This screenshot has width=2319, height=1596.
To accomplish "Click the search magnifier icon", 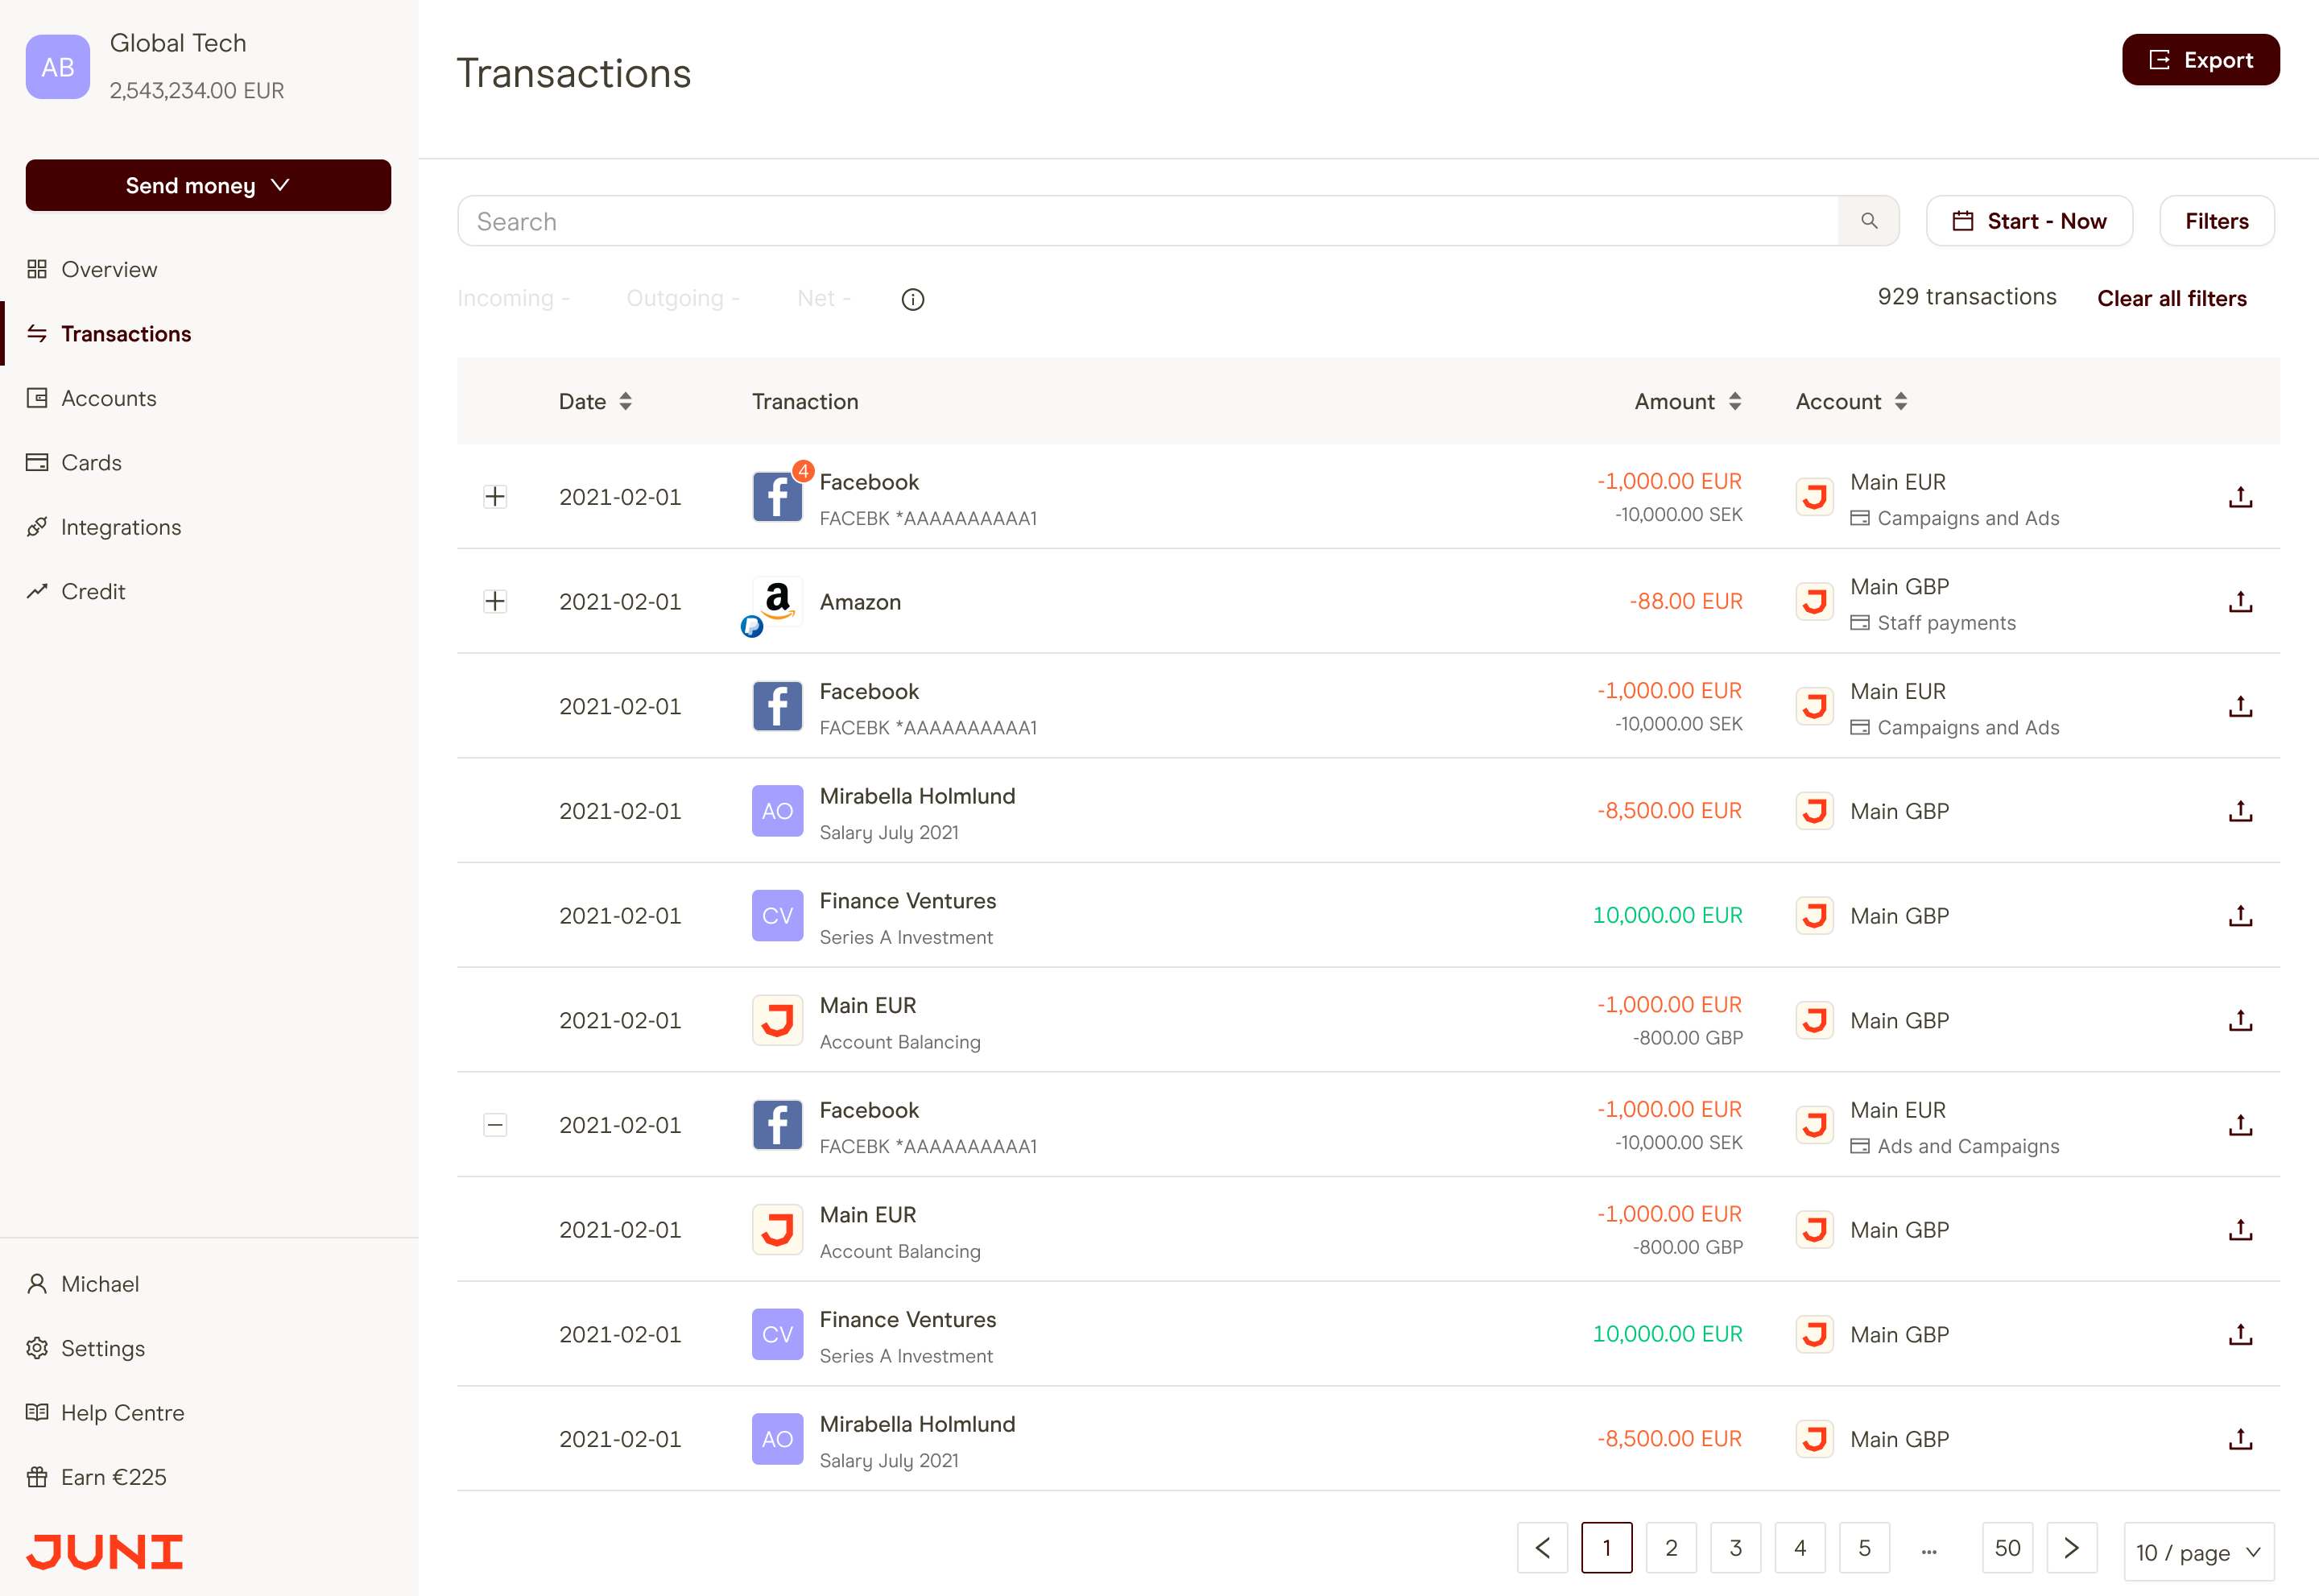I will (1869, 220).
